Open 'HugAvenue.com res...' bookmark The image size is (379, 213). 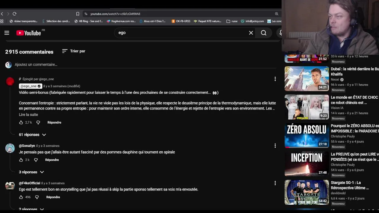(121, 21)
